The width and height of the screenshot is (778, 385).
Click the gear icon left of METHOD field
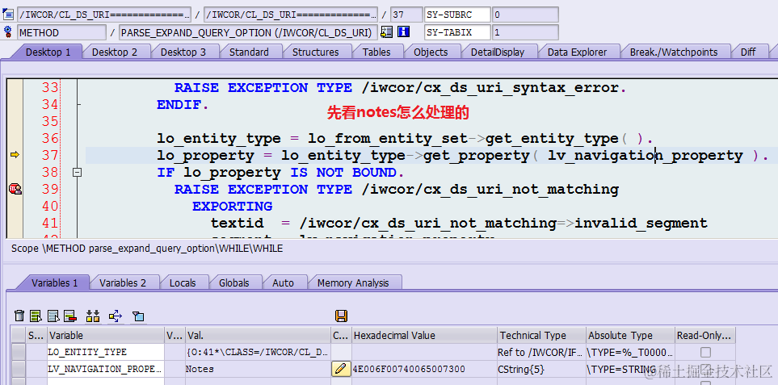pyautogui.click(x=7, y=32)
